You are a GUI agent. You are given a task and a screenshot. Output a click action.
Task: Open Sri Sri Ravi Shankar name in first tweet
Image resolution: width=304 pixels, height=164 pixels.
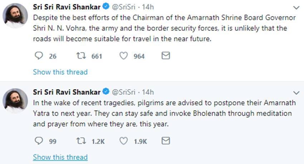pos(67,7)
